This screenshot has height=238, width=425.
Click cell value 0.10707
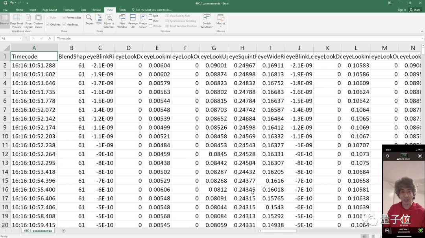(x=356, y=145)
